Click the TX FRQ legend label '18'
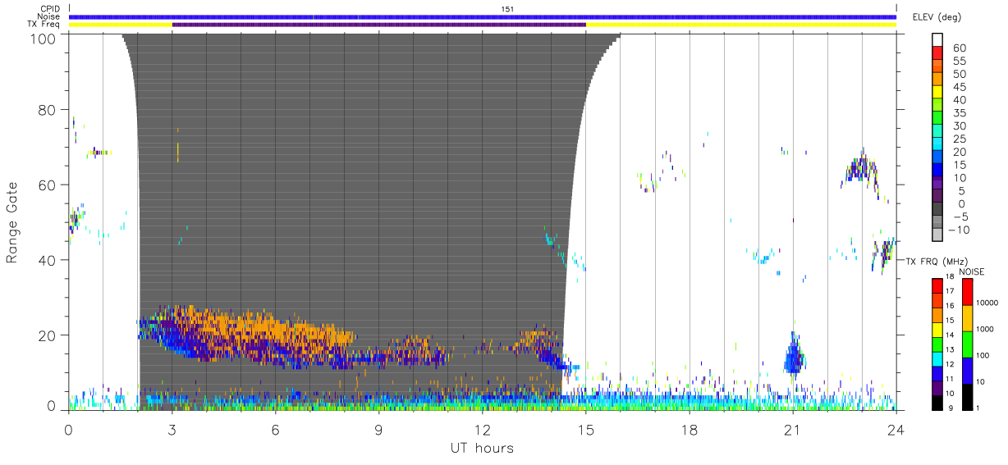 coord(949,278)
